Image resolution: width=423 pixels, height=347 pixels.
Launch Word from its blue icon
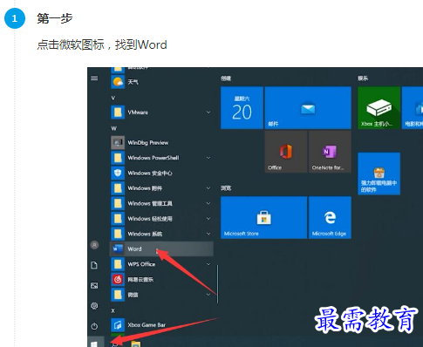click(x=118, y=249)
